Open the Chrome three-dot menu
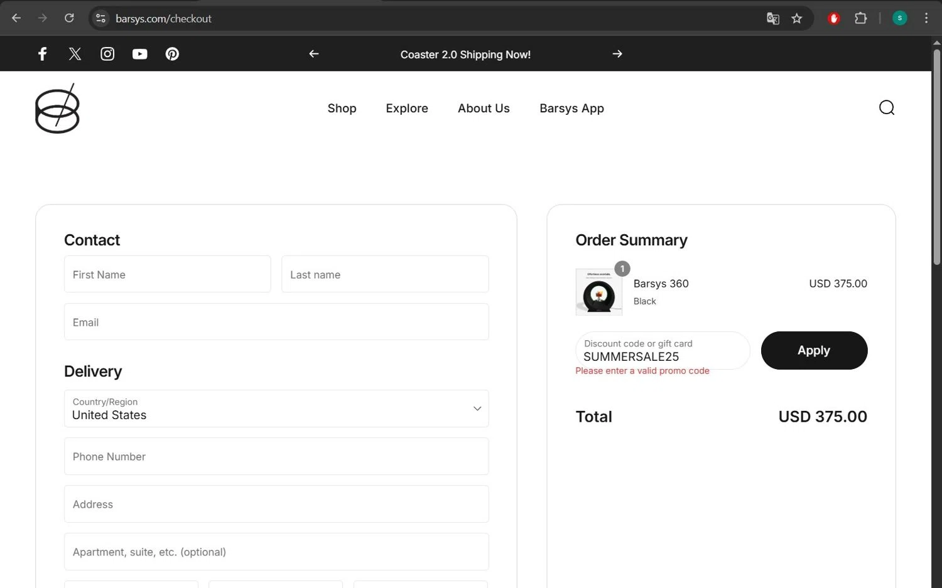This screenshot has height=588, width=942. click(926, 18)
